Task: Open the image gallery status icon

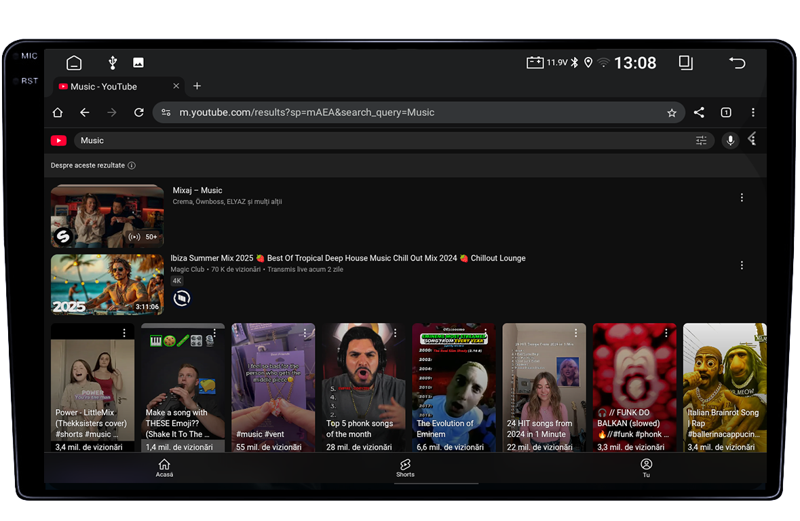Action: pyautogui.click(x=138, y=63)
